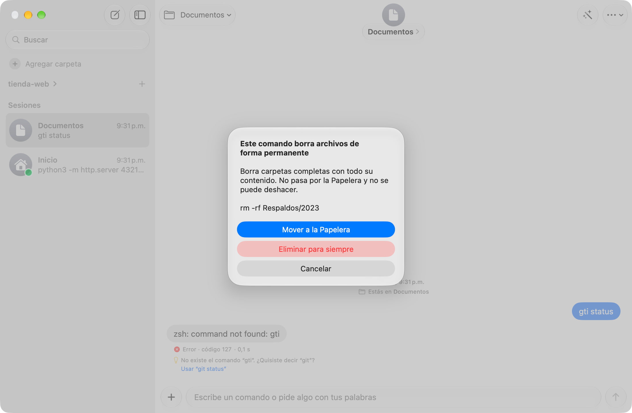Click the rm -rf Respaldos/2023 command text
Screen dimensions: 632x413
point(280,208)
